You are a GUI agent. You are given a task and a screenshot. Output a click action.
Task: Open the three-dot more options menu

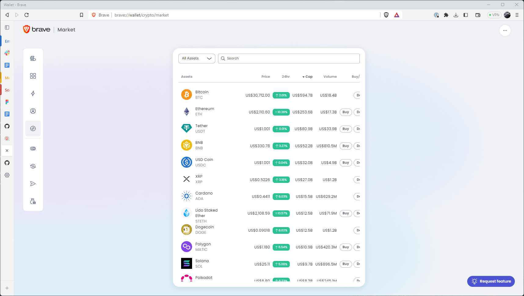505,30
